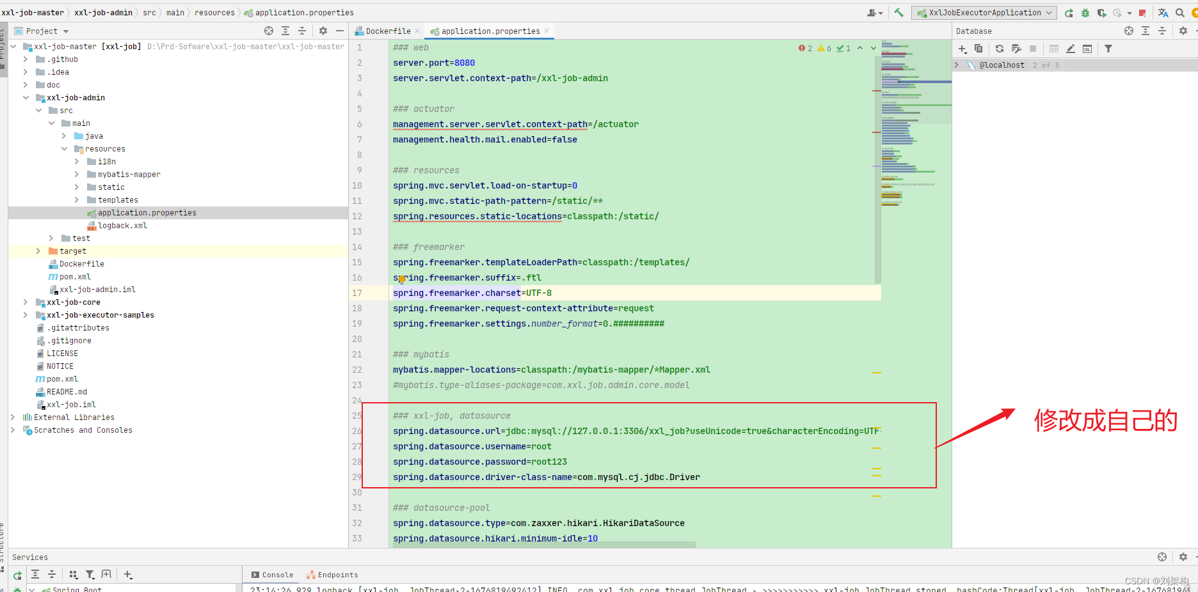Open the Endpoints tab in Services
The height and width of the screenshot is (592, 1198).
click(x=332, y=575)
